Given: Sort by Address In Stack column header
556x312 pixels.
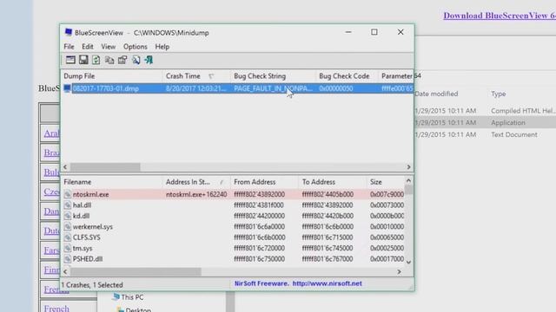Looking at the screenshot, I should [196, 182].
